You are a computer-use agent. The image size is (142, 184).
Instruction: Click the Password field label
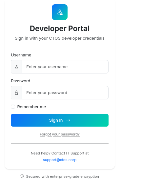pos(21,81)
